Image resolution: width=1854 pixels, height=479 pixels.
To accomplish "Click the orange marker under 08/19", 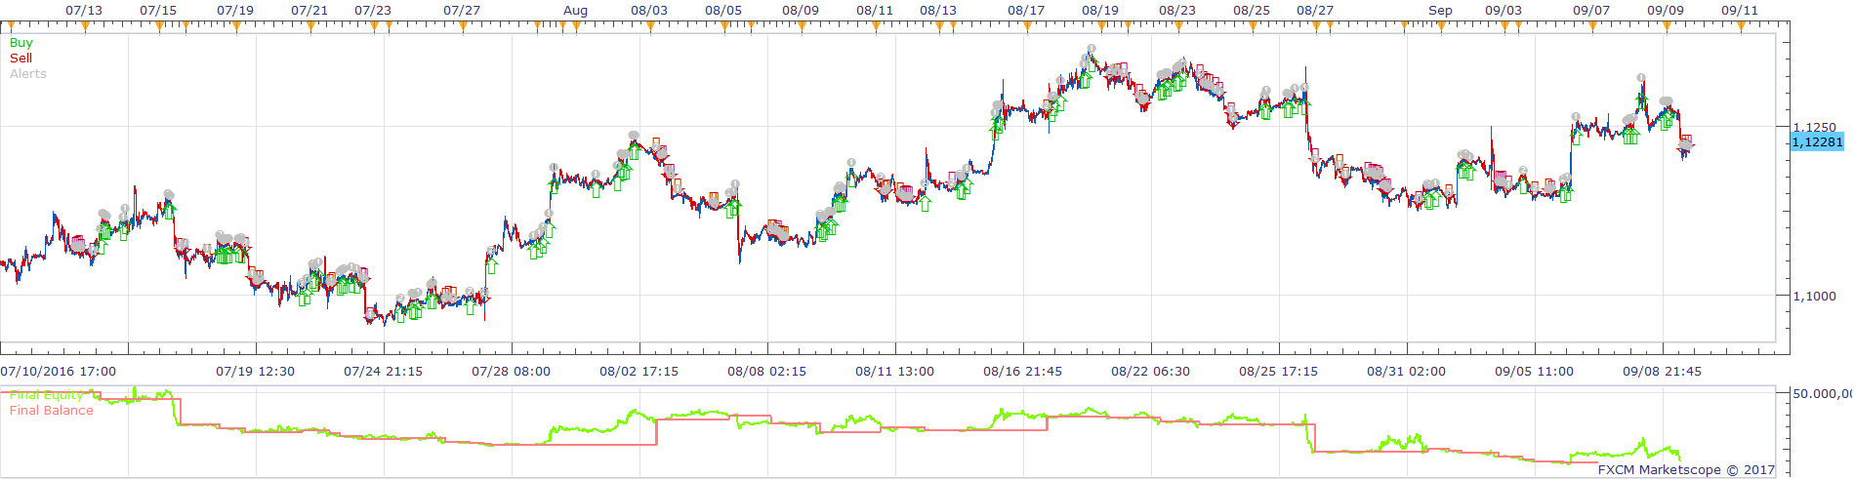I will (x=1100, y=27).
